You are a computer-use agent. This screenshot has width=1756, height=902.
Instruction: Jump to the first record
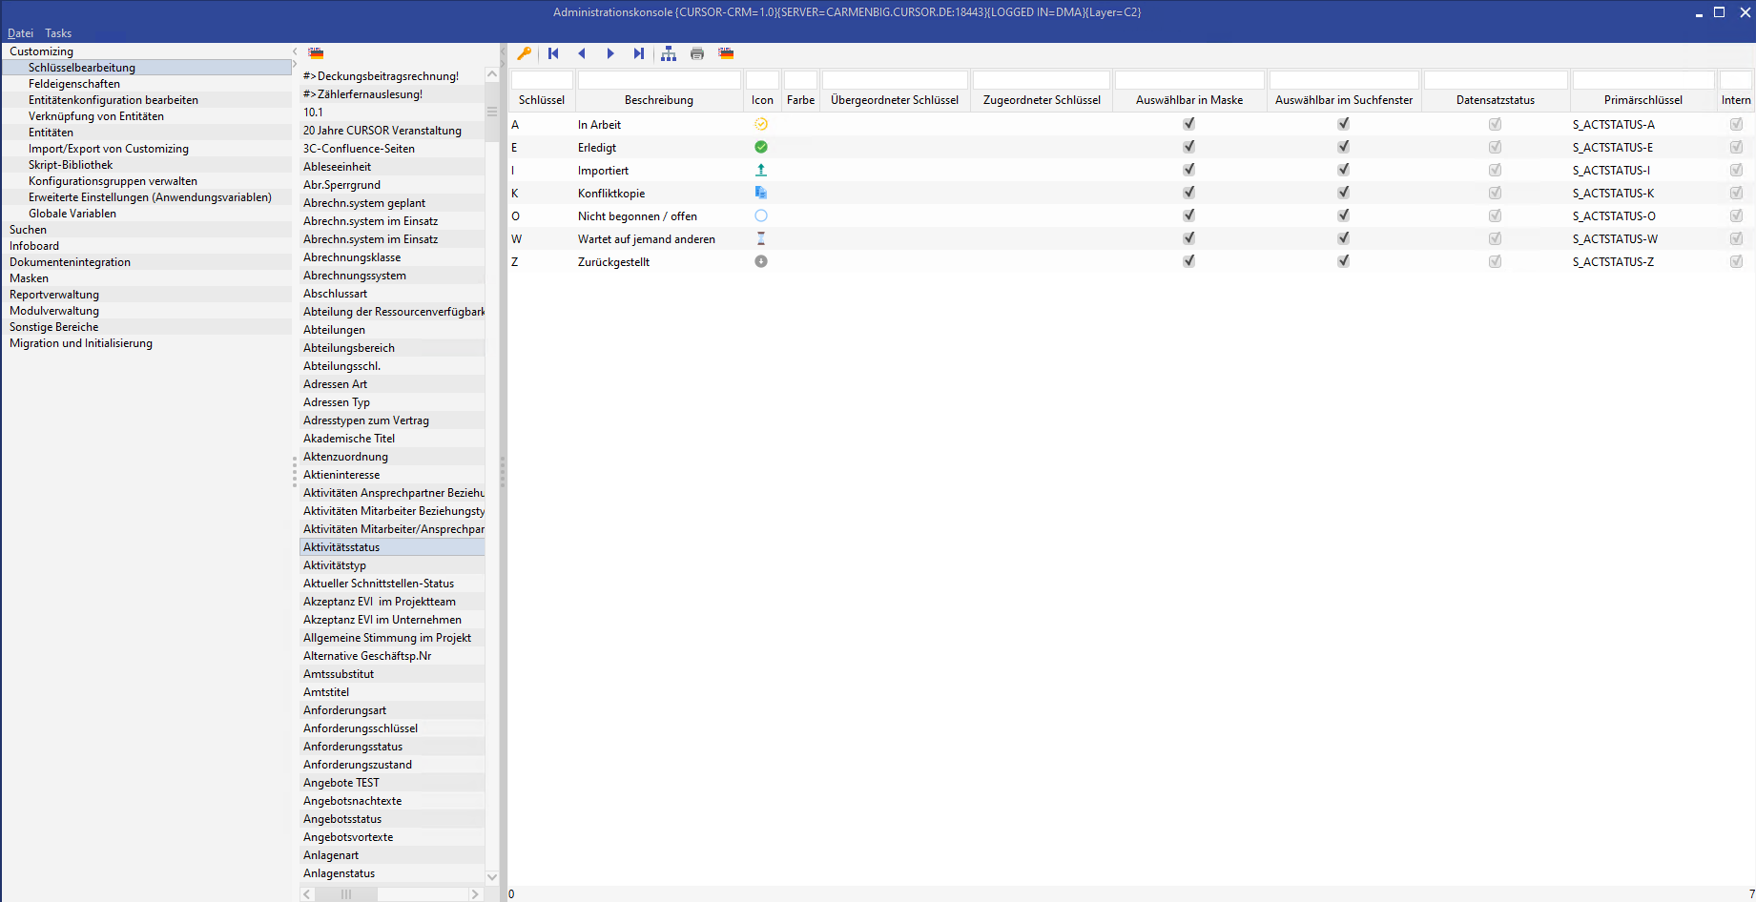(x=553, y=53)
